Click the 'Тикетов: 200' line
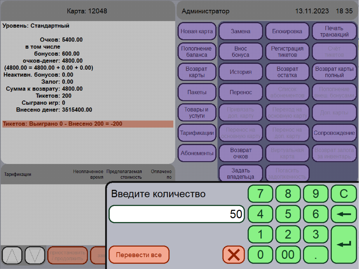Viewport: 359px width, 269px height. 54,96
